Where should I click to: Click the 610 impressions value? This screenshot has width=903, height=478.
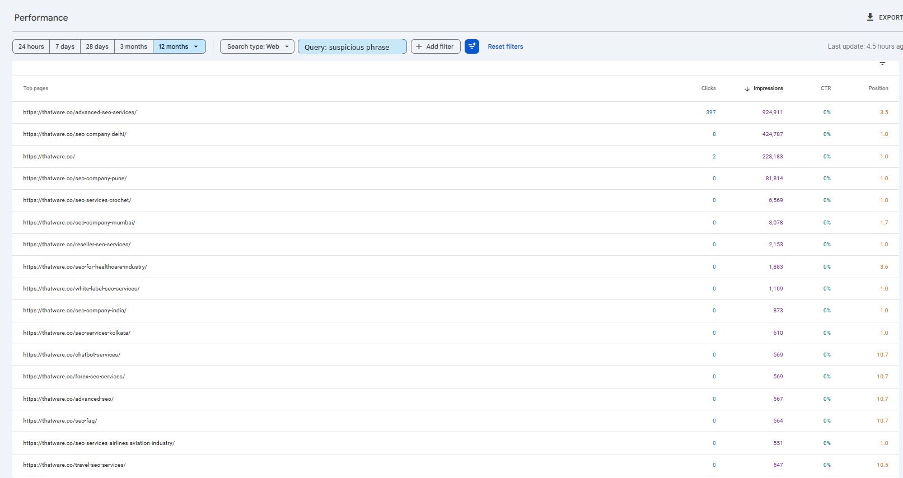point(778,333)
